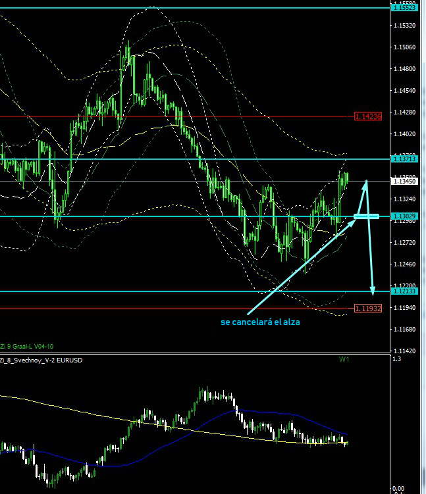This screenshot has height=494, width=426.
Task: Click the red horizontal line at 1.14236
Action: [x=198, y=116]
